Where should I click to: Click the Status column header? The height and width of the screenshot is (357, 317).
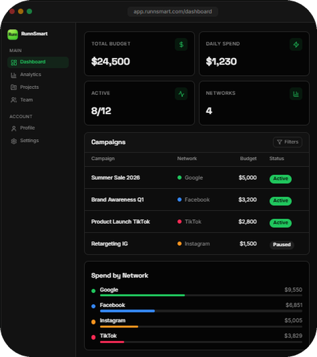coord(277,159)
